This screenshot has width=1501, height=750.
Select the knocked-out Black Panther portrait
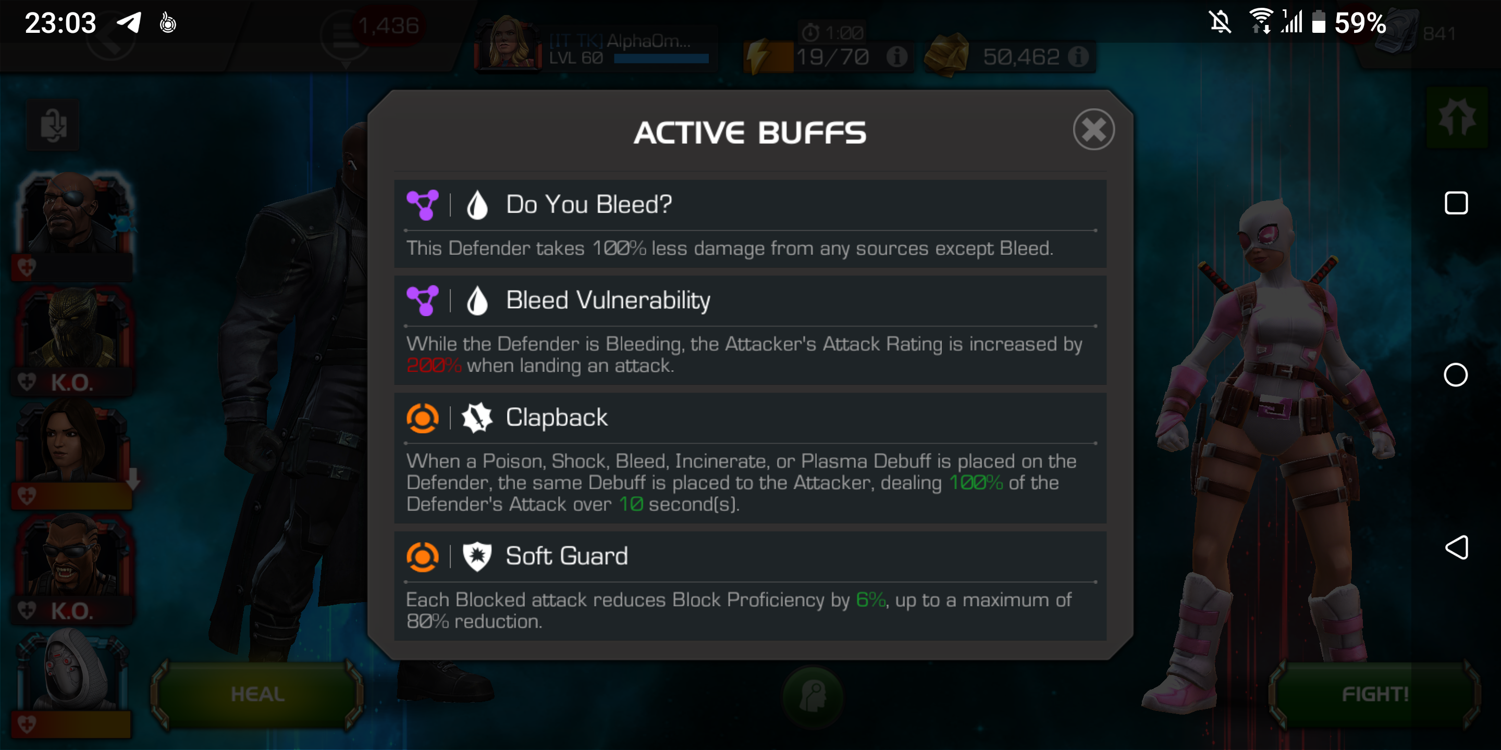pos(74,341)
